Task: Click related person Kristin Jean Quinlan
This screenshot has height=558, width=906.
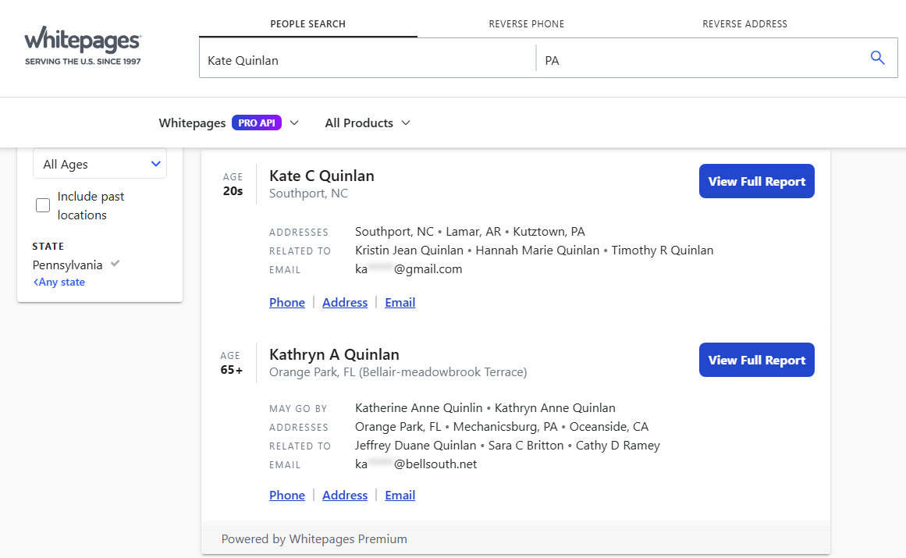Action: click(409, 250)
